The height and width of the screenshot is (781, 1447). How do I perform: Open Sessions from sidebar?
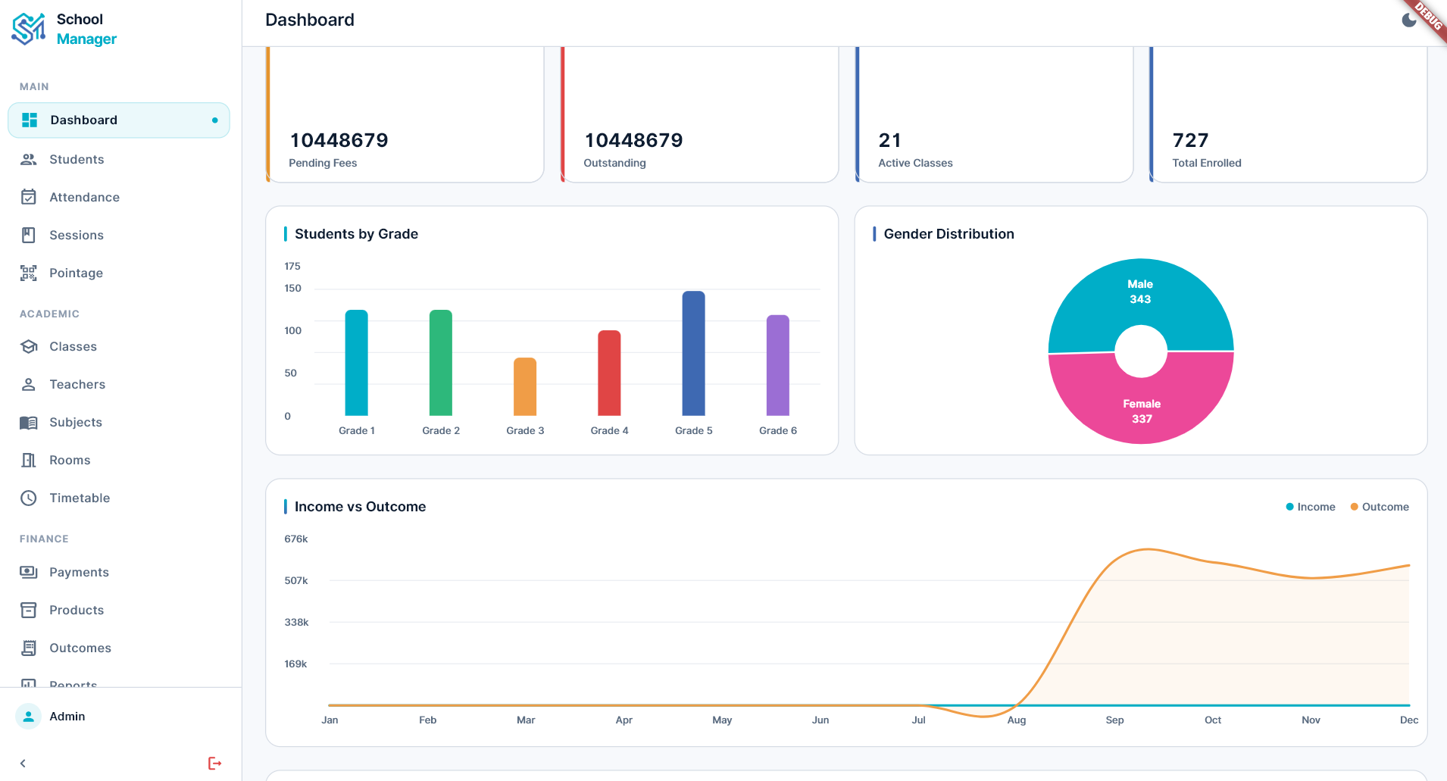click(x=119, y=235)
